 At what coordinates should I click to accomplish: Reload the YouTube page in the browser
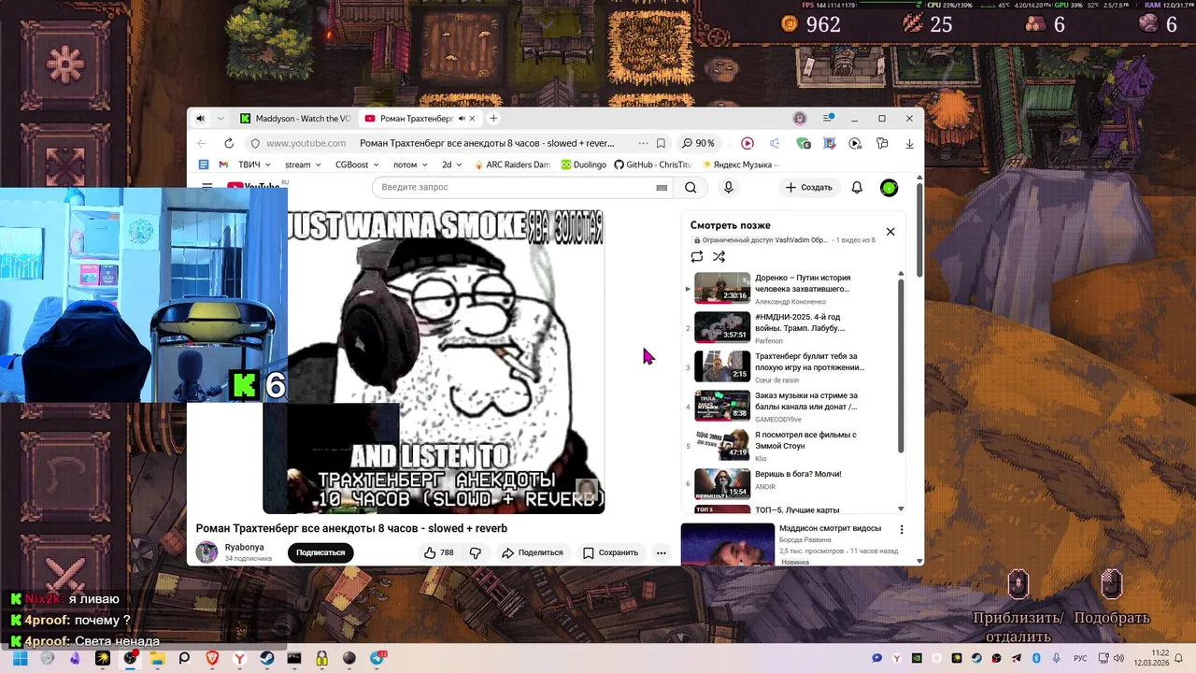[x=229, y=143]
